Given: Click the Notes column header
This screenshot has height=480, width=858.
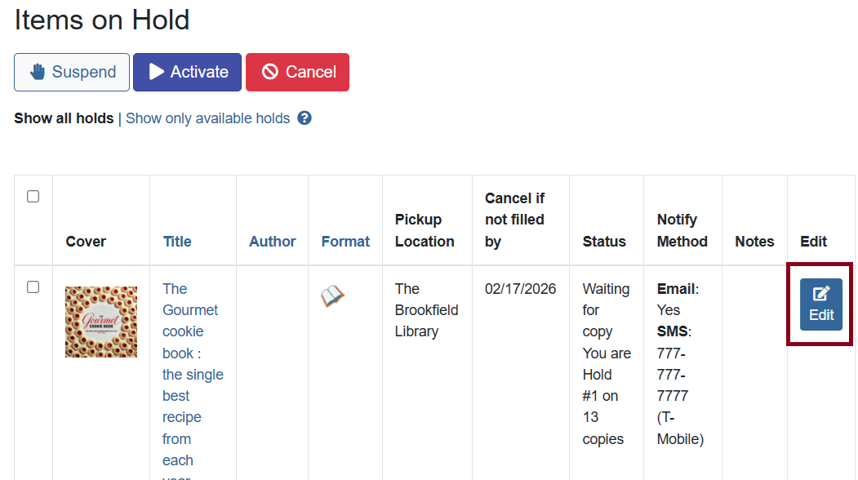Looking at the screenshot, I should tap(754, 242).
